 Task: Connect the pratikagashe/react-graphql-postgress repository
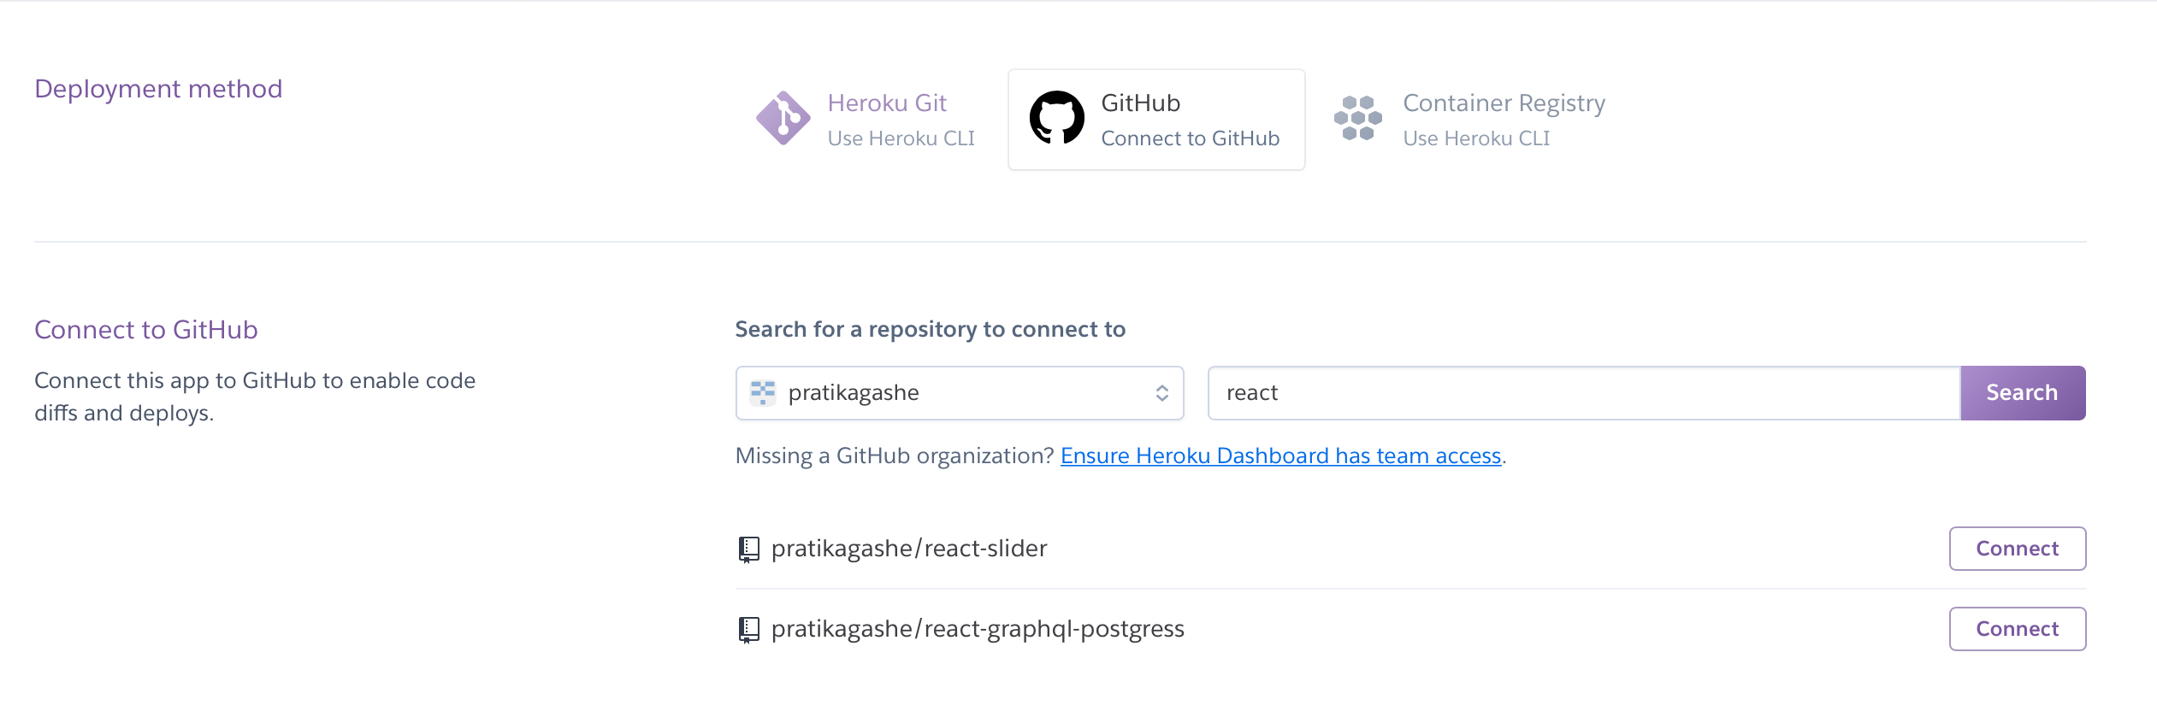click(x=2017, y=629)
